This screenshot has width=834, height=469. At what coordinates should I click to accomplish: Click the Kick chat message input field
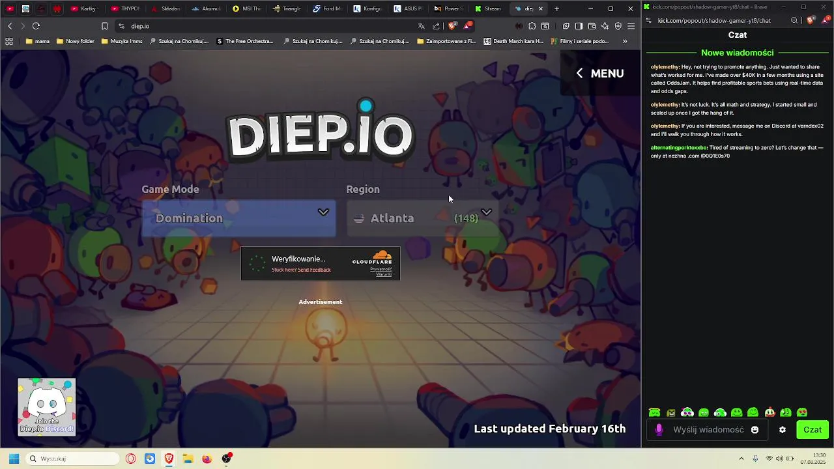pos(708,430)
